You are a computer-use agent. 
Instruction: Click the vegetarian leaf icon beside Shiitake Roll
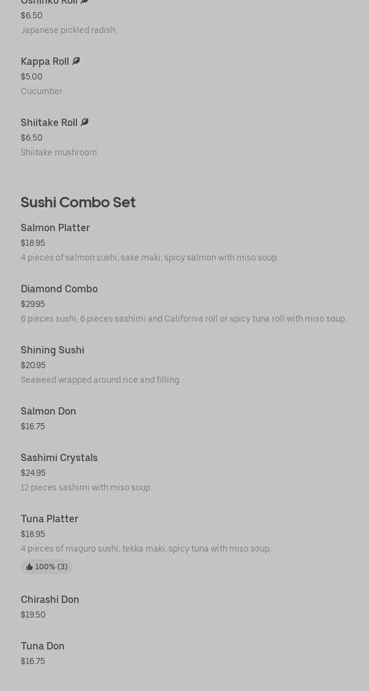(84, 122)
